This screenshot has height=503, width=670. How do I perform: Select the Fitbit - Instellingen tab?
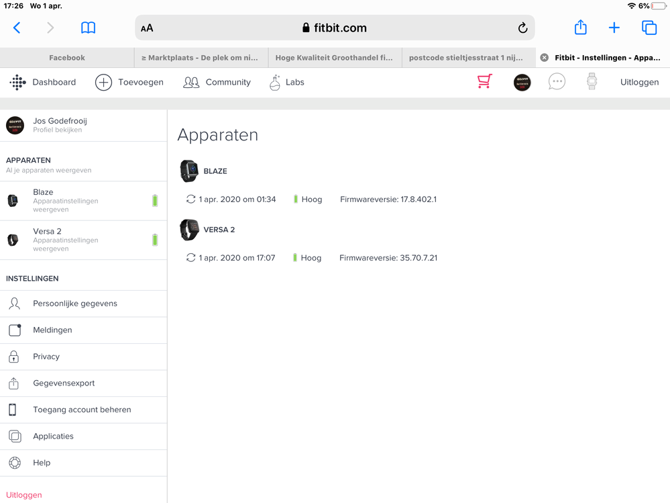click(x=603, y=58)
